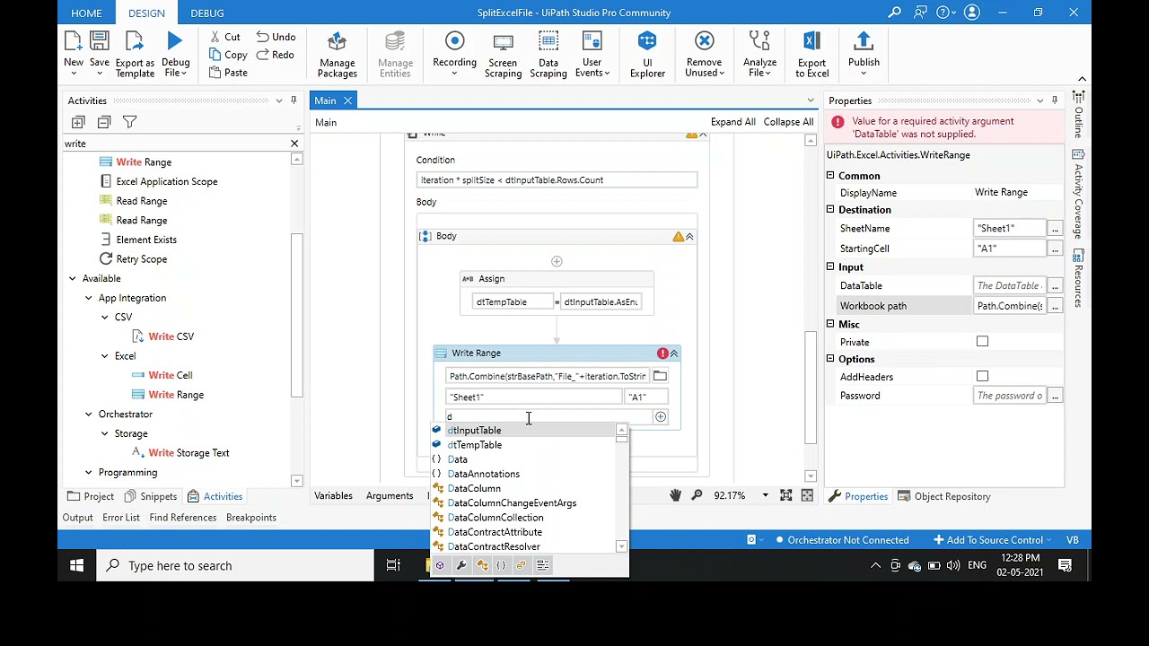The width and height of the screenshot is (1149, 646).
Task: Open the Breakpoints panel
Action: 251,518
